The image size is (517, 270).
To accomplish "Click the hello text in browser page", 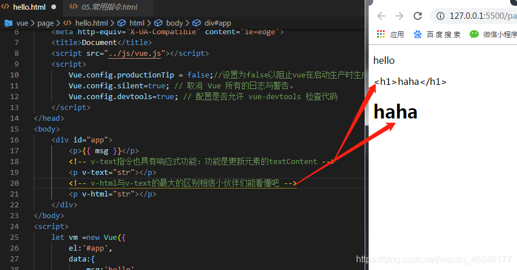I will [x=384, y=60].
